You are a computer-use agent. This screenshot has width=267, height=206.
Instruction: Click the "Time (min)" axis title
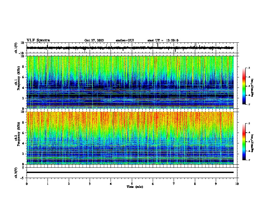pyautogui.click(x=135, y=187)
